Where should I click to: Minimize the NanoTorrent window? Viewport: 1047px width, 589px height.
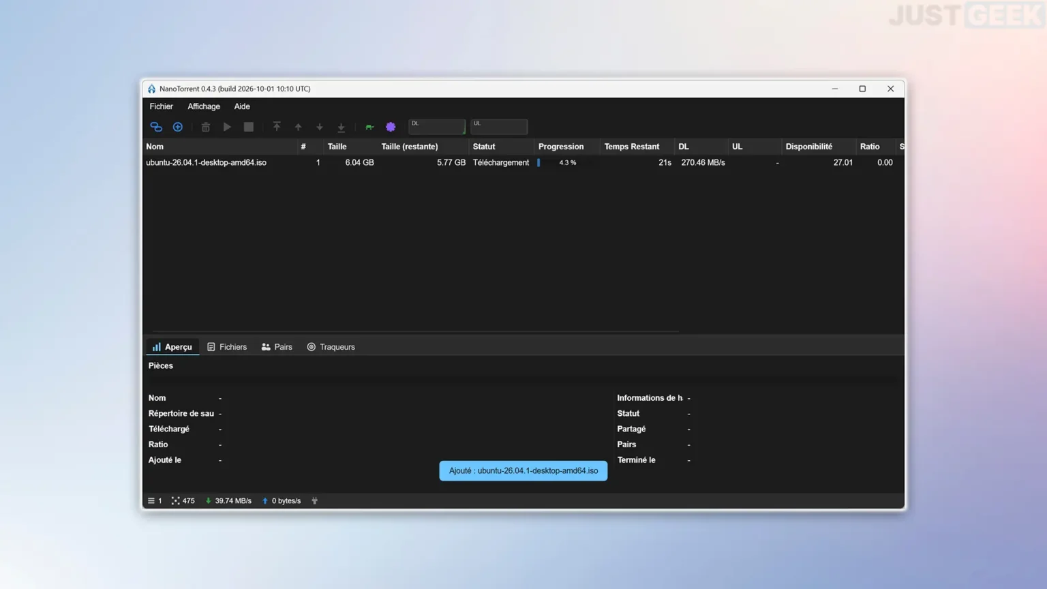(x=835, y=89)
